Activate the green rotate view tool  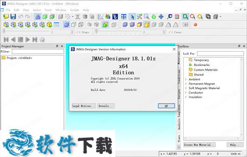[x=154, y=17]
